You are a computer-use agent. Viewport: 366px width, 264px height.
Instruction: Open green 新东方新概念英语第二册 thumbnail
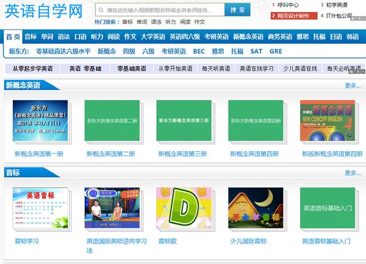112,120
